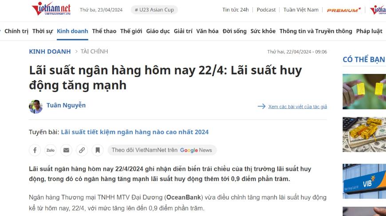This screenshot has height=216, width=386.
Task: Open the savings interest rate series link
Action: (135, 132)
